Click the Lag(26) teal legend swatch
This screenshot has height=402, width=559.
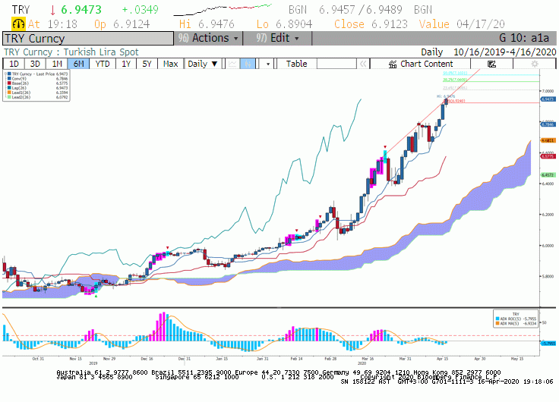[9, 88]
